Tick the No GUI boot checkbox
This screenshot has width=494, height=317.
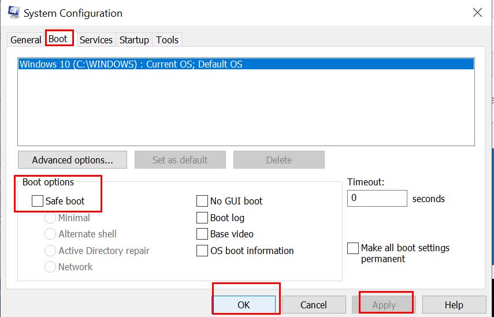point(202,201)
